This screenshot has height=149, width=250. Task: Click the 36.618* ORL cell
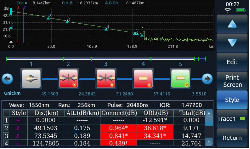pyautogui.click(x=155, y=128)
